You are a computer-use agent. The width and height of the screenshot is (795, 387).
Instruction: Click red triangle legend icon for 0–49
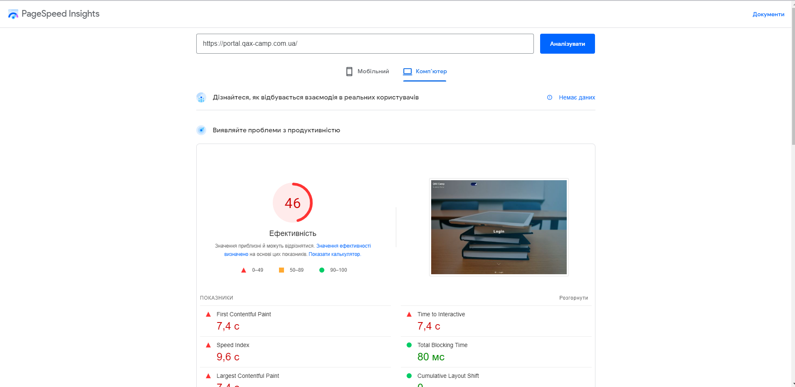pos(244,270)
